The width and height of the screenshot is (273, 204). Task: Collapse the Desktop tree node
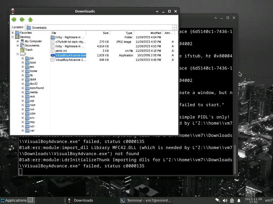13,37
